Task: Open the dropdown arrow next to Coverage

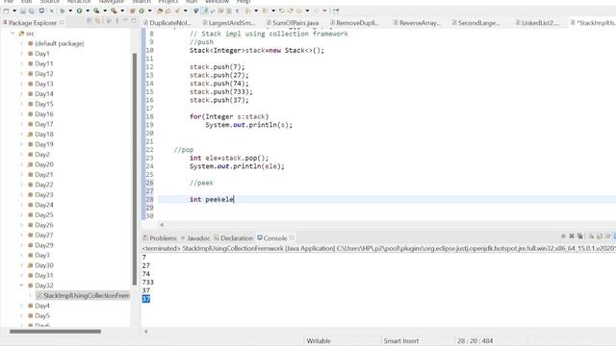Action: [x=105, y=11]
